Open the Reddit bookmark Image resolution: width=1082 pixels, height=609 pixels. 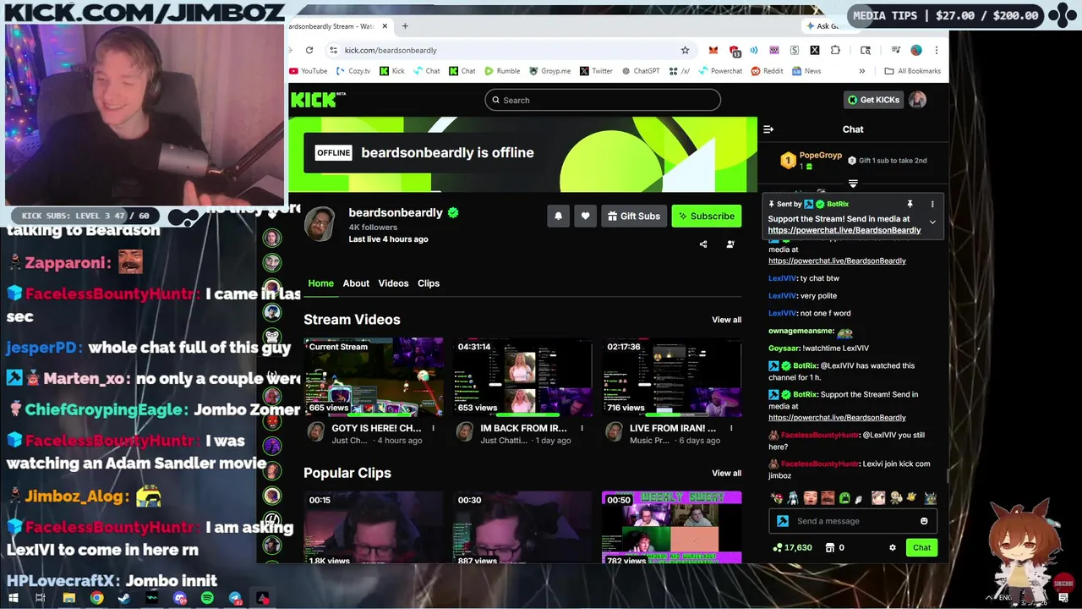pos(768,71)
